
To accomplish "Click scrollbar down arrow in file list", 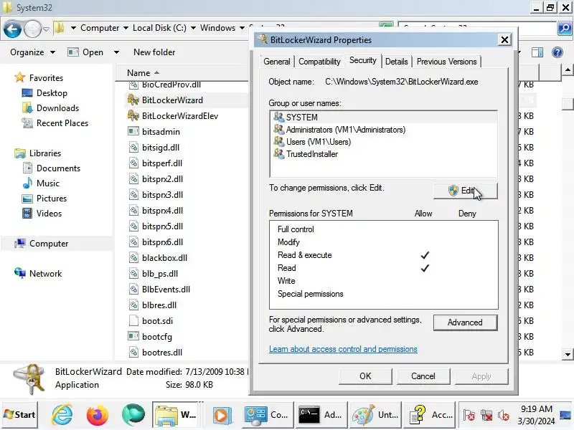I will [568, 354].
